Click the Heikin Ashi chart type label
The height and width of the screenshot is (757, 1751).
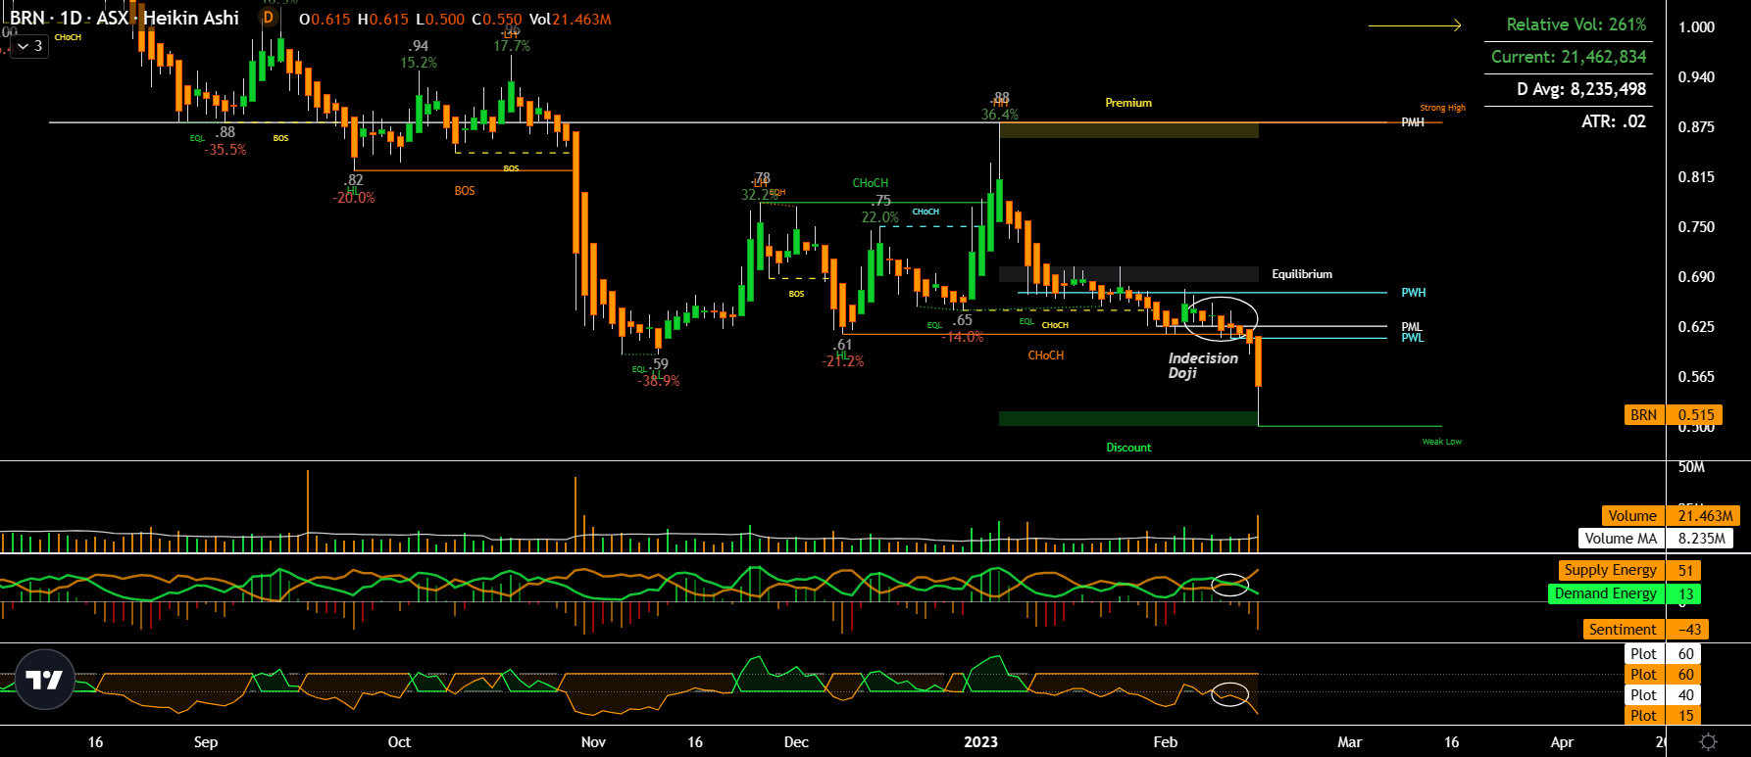pyautogui.click(x=191, y=18)
